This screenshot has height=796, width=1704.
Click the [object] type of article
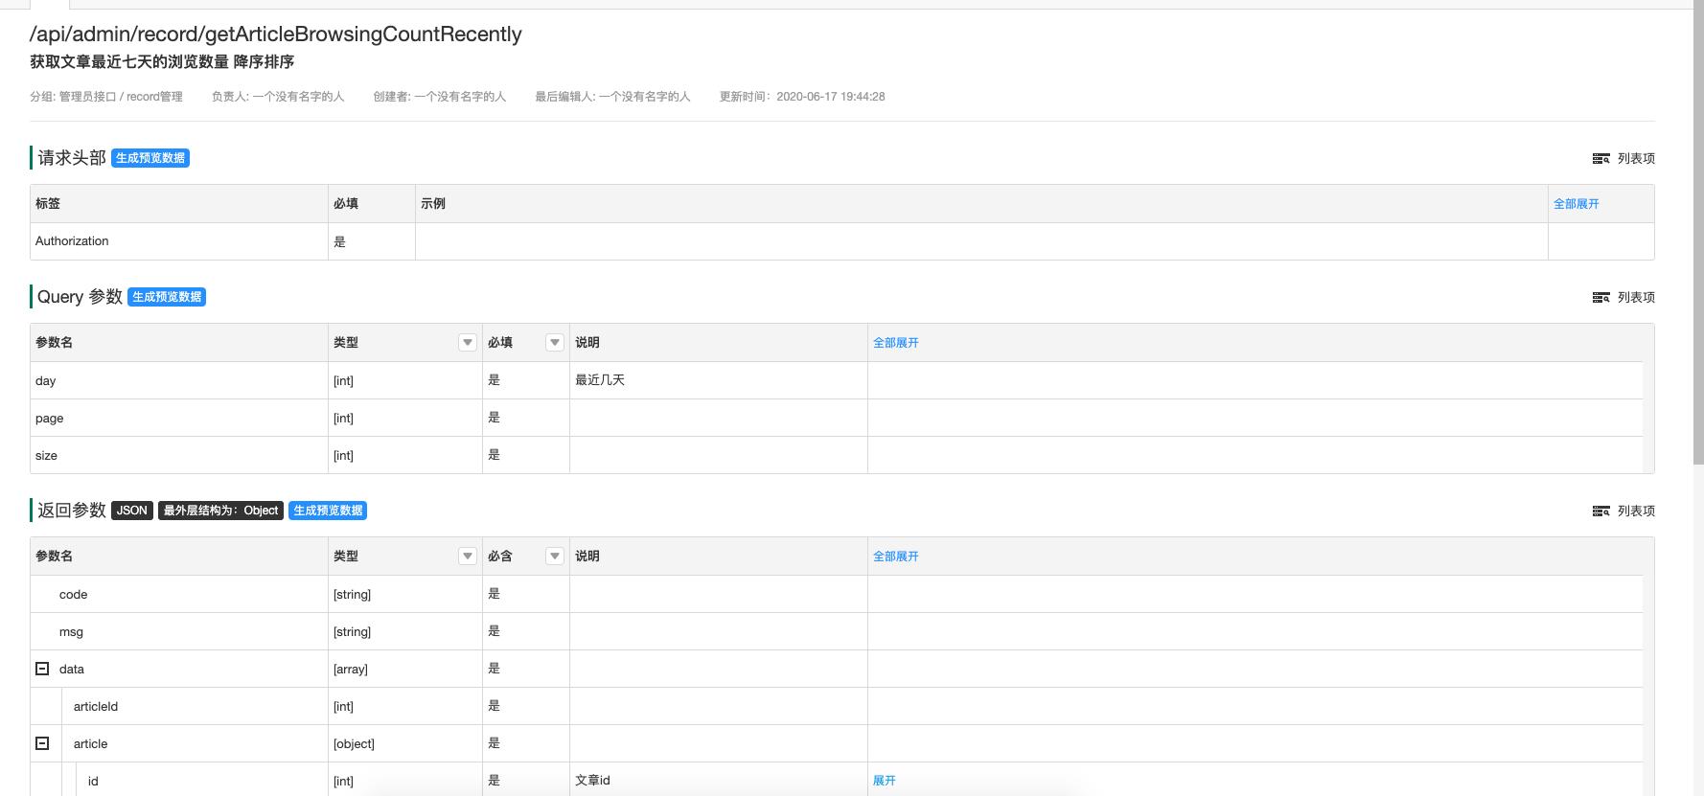click(354, 744)
